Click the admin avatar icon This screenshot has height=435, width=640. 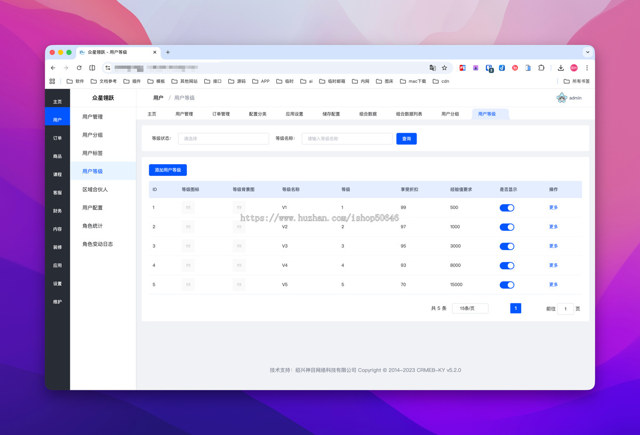(562, 98)
